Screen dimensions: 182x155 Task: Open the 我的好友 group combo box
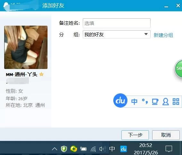(x=117, y=34)
